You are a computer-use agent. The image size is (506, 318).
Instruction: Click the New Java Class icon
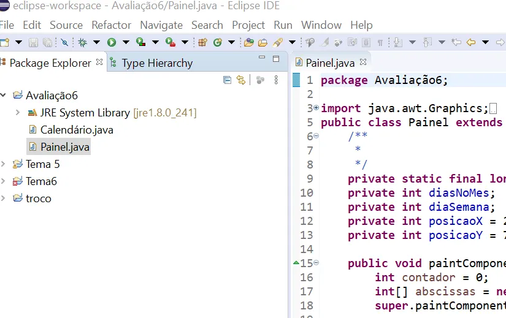click(218, 42)
